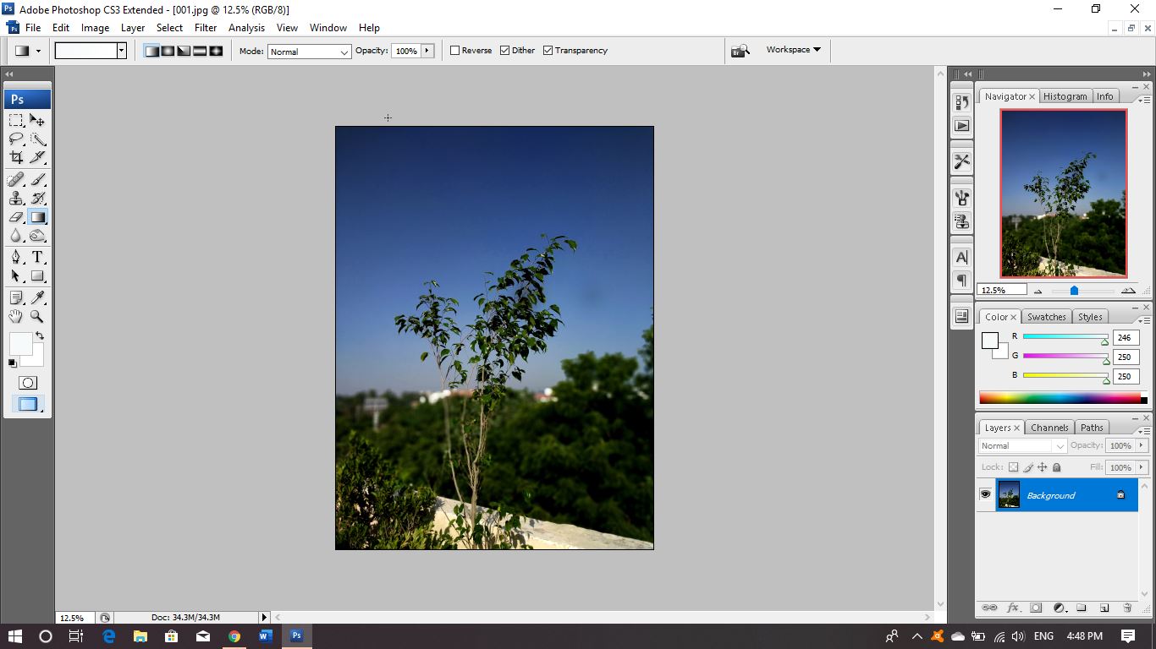Open the gradient blend Mode dropdown
Image resolution: width=1156 pixels, height=649 pixels.
click(343, 52)
